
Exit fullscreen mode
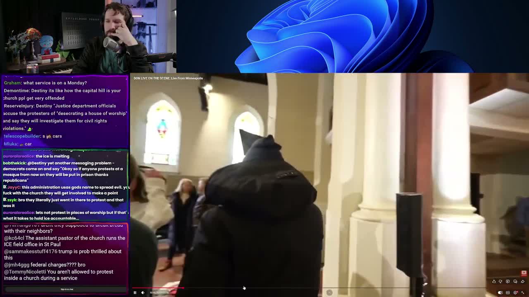pos(522,292)
